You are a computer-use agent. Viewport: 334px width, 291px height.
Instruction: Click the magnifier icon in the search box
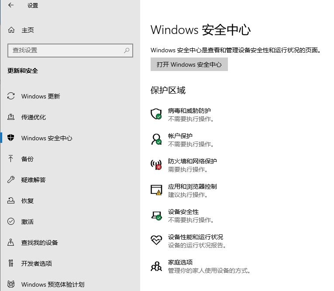[127, 51]
